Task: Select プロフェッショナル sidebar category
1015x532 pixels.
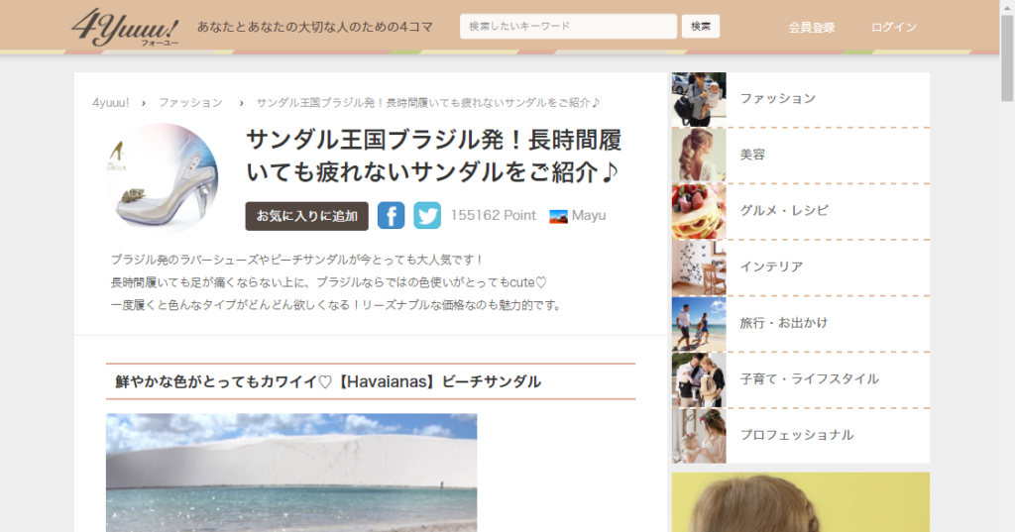Action: click(x=796, y=435)
